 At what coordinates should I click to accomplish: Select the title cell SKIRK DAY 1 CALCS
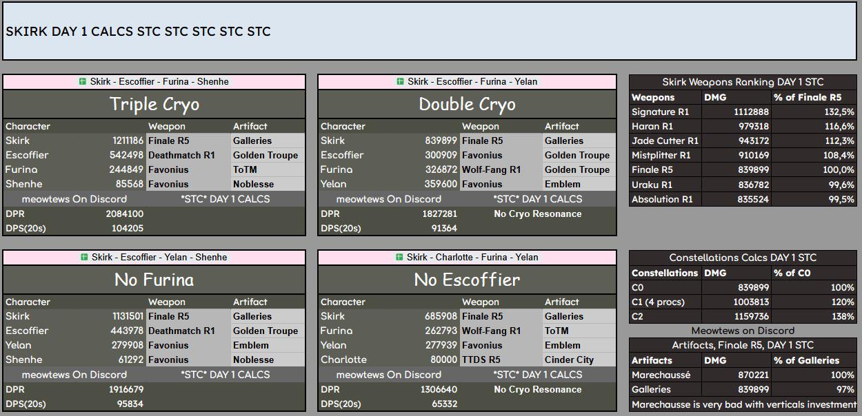[138, 32]
